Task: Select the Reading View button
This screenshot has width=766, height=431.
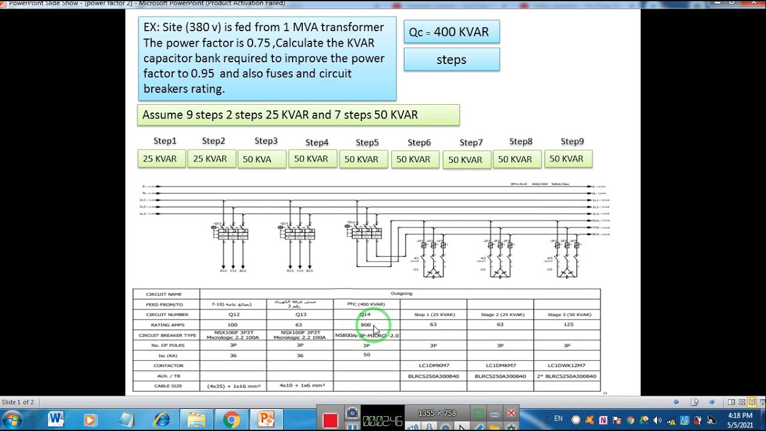Action: tap(753, 402)
